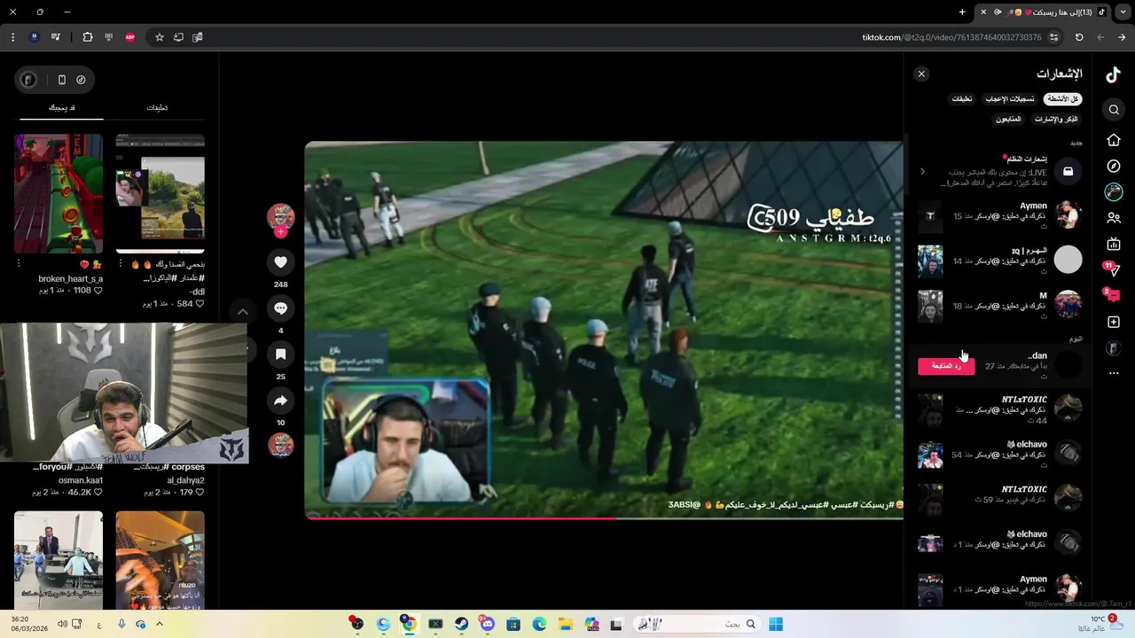1135x638 pixels.
Task: Open Aymen's mention notification from 15
Action: (999, 215)
